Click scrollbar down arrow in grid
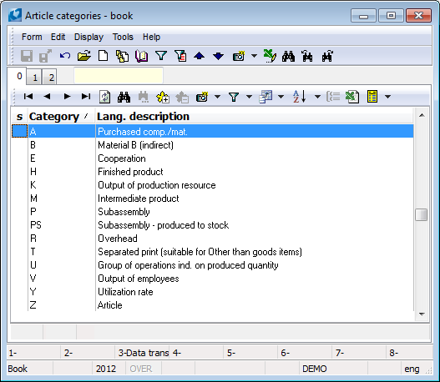The width and height of the screenshot is (440, 382). tap(422, 314)
